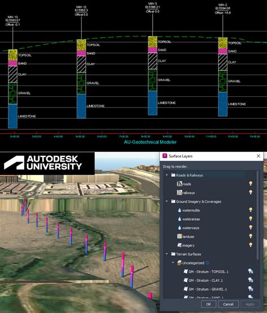Toggle visibility lightbulb for railways layer
267x313 pixels.
251,192
